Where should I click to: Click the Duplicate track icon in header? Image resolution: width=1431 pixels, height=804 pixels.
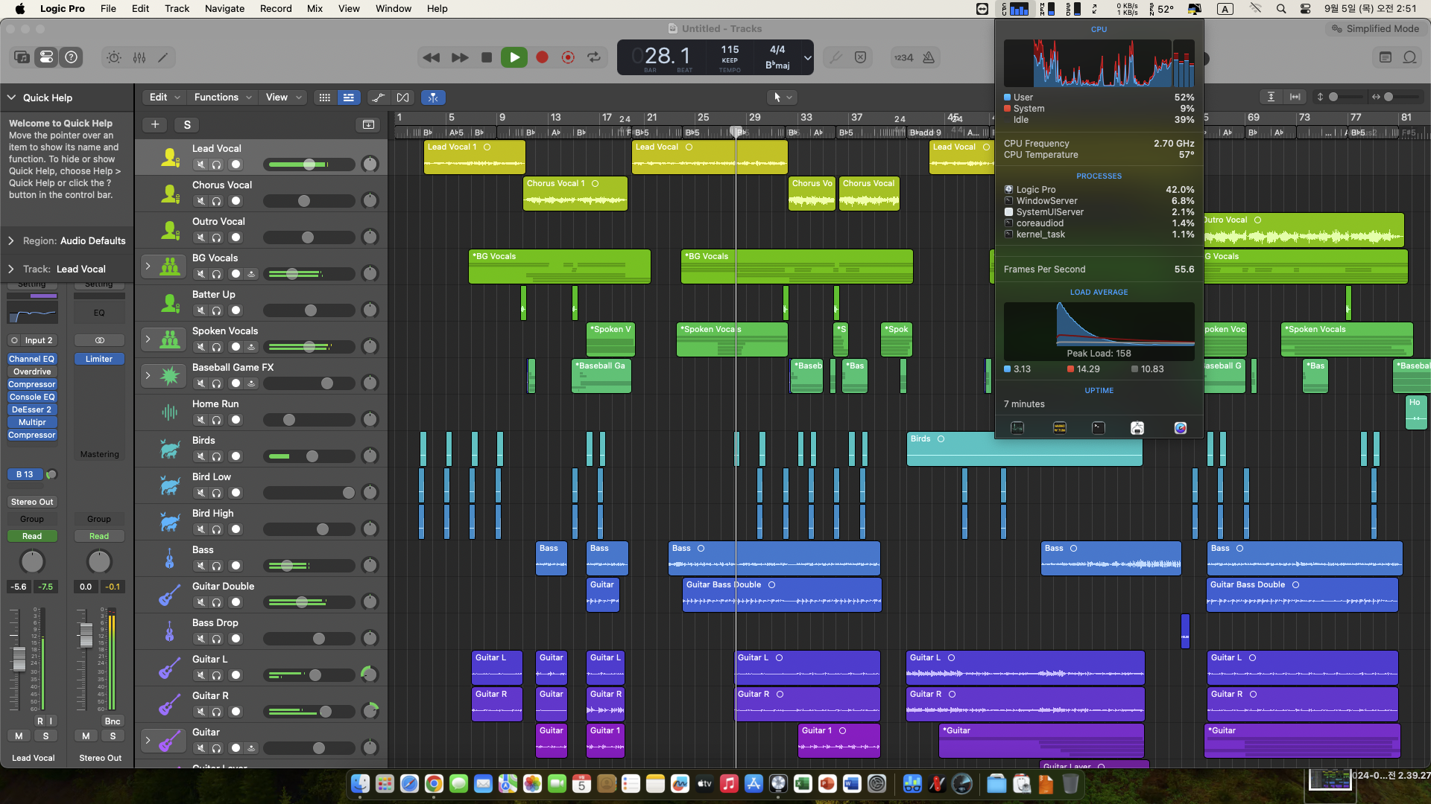pyautogui.click(x=368, y=124)
